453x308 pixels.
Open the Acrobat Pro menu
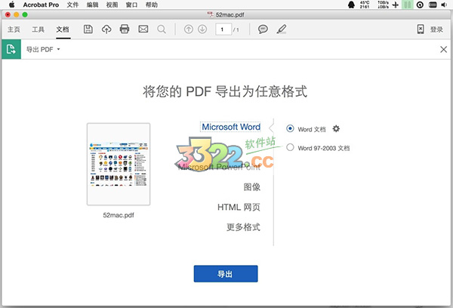(41, 5)
